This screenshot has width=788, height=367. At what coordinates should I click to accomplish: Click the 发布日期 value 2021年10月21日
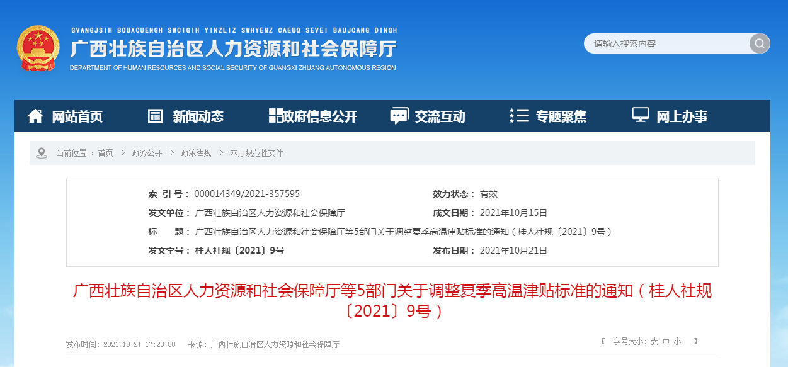point(513,251)
